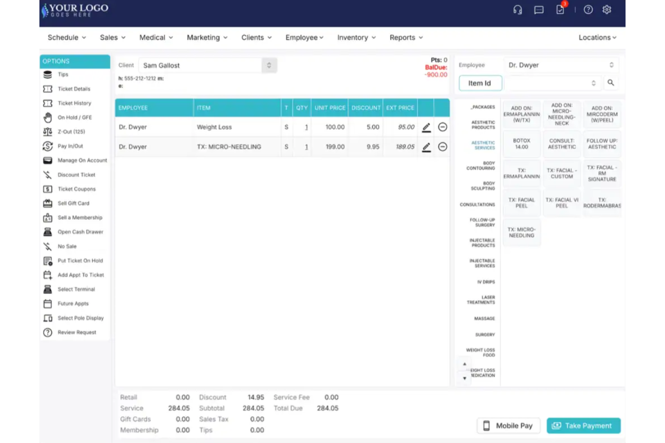Click the Ticket Details icon
This screenshot has height=443, width=665.
tap(48, 89)
